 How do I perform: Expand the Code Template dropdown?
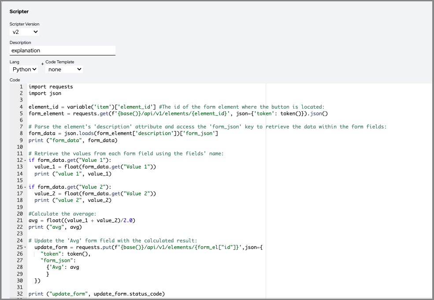point(64,69)
